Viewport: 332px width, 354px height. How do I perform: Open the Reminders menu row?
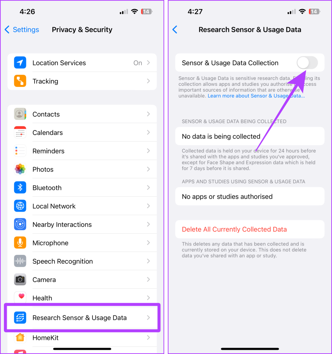pyautogui.click(x=82, y=151)
